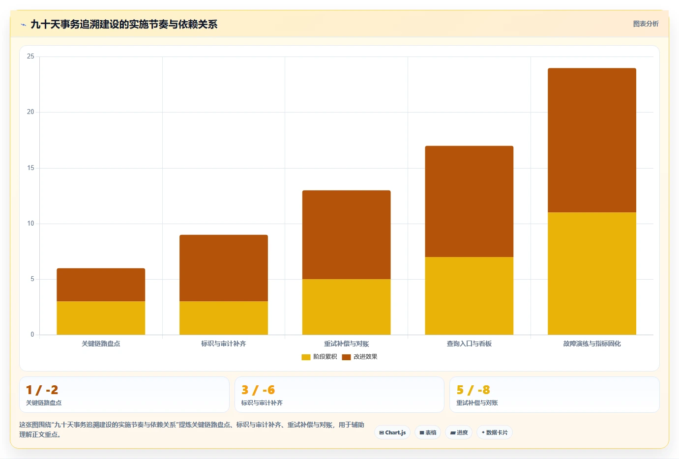
Task: Click the lightning icon beside the chart title
Action: (x=23, y=25)
